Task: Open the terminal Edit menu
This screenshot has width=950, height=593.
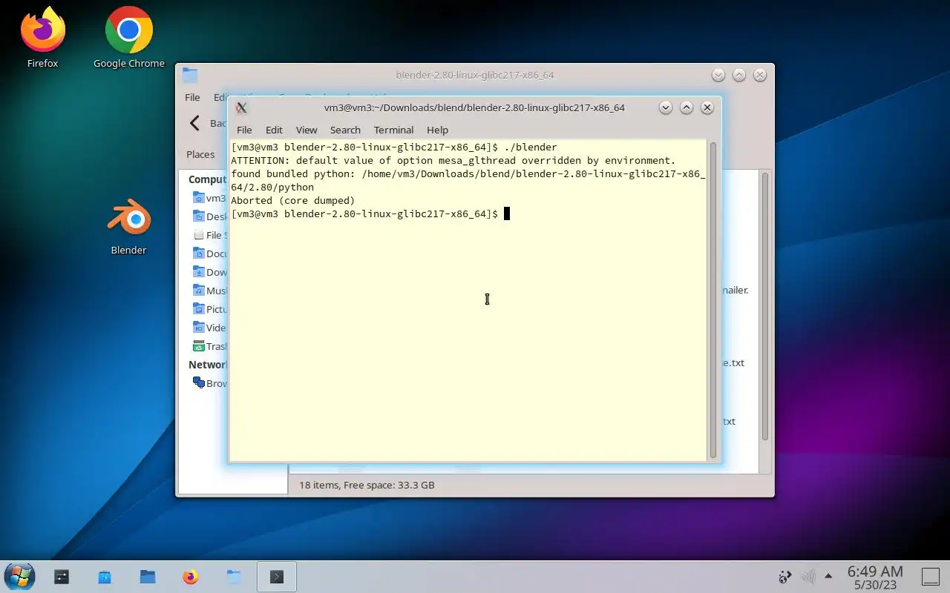Action: pyautogui.click(x=274, y=130)
